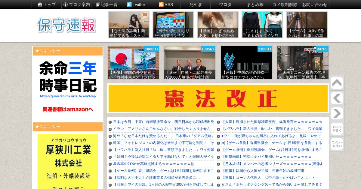Open the left-column 【パワハラ】新入社員 headline

[x=163, y=150]
